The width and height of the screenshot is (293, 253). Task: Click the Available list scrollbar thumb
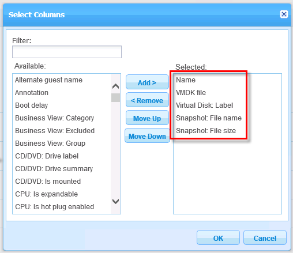coord(115,97)
